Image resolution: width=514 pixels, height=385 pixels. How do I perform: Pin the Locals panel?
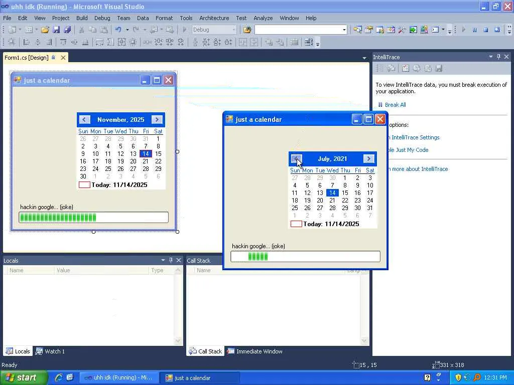pos(171,260)
